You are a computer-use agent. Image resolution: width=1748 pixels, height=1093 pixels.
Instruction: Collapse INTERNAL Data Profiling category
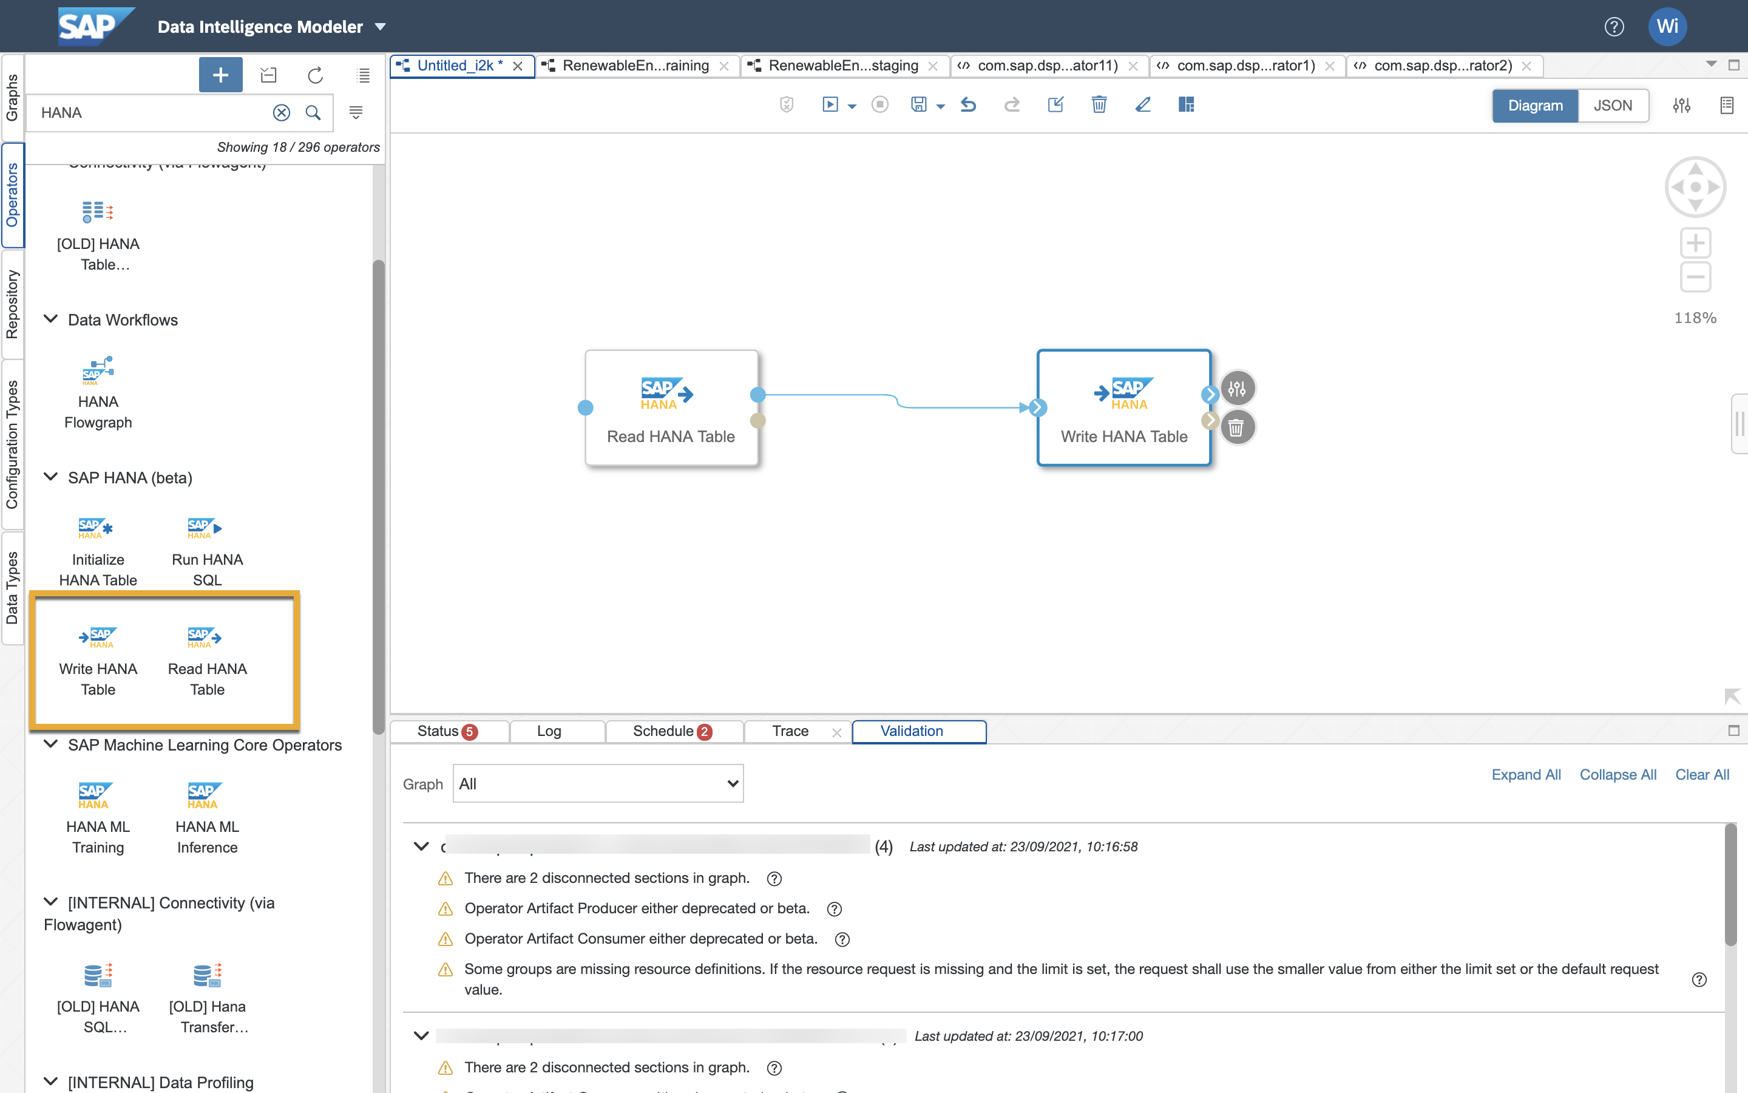click(x=50, y=1081)
